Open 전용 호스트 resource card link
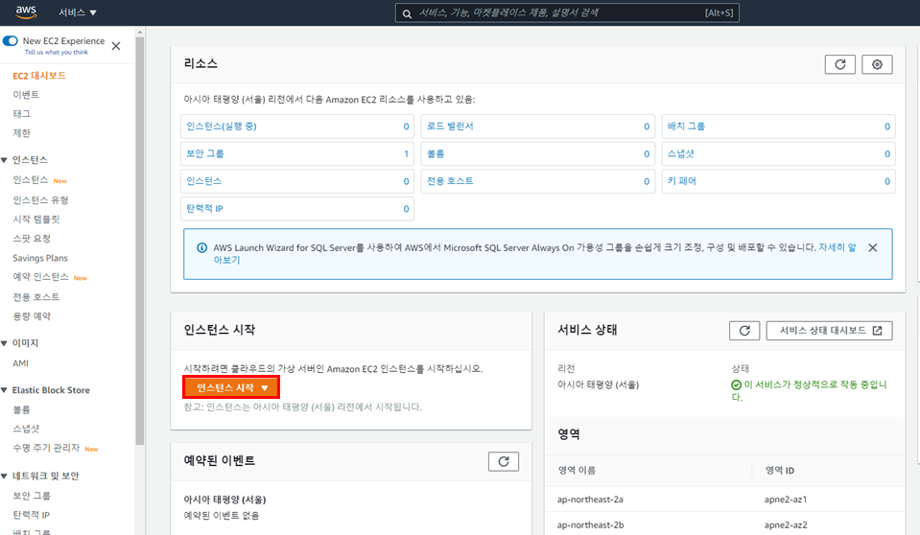This screenshot has height=535, width=920. point(449,181)
